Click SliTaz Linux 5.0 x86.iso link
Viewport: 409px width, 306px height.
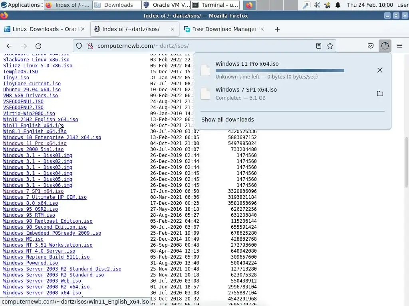tap(38, 66)
